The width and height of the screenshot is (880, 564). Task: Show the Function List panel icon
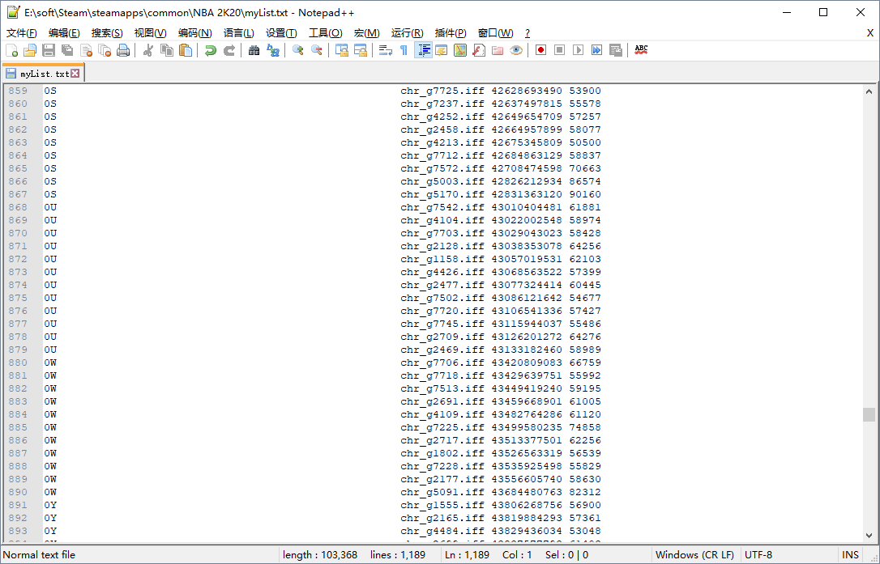pyautogui.click(x=479, y=50)
